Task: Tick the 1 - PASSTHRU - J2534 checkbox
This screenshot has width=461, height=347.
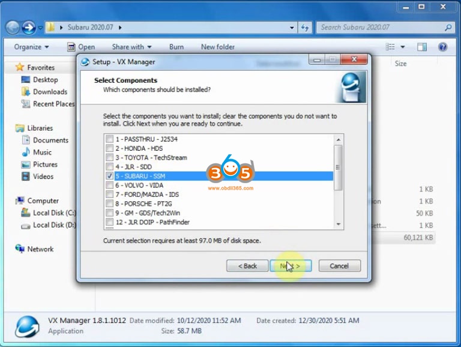Action: click(109, 139)
